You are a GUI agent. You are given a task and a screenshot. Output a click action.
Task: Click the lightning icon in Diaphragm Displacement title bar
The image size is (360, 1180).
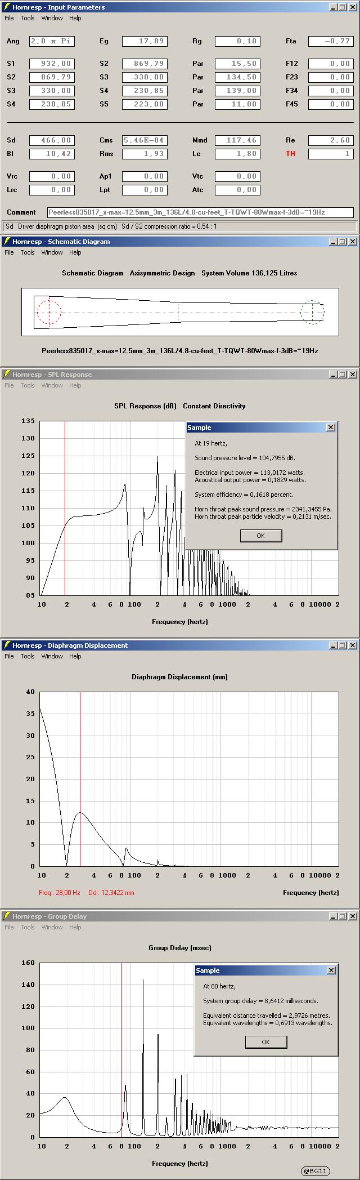[7, 645]
